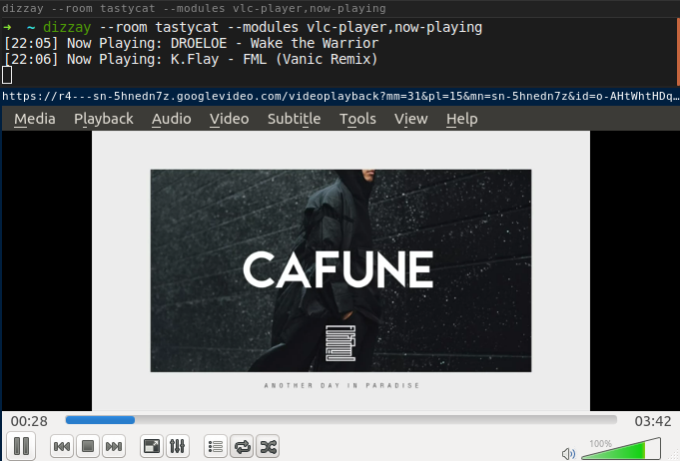Click the CAFUNE video frame
Image resolution: width=680 pixels, height=461 pixels.
point(340,270)
